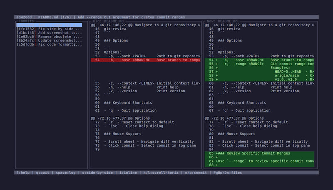Click 'e3426dd' hash in the header bar
The width and height of the screenshot is (333, 190).
click(x=24, y=17)
